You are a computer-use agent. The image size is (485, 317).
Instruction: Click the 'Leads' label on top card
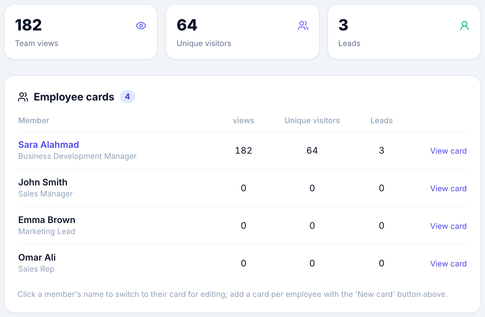(349, 43)
